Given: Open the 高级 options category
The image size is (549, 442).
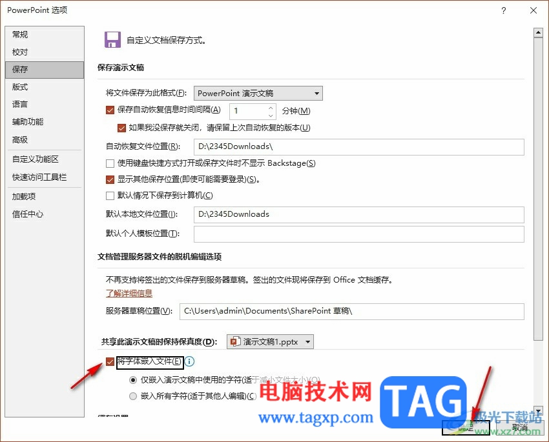Looking at the screenshot, I should (45, 140).
